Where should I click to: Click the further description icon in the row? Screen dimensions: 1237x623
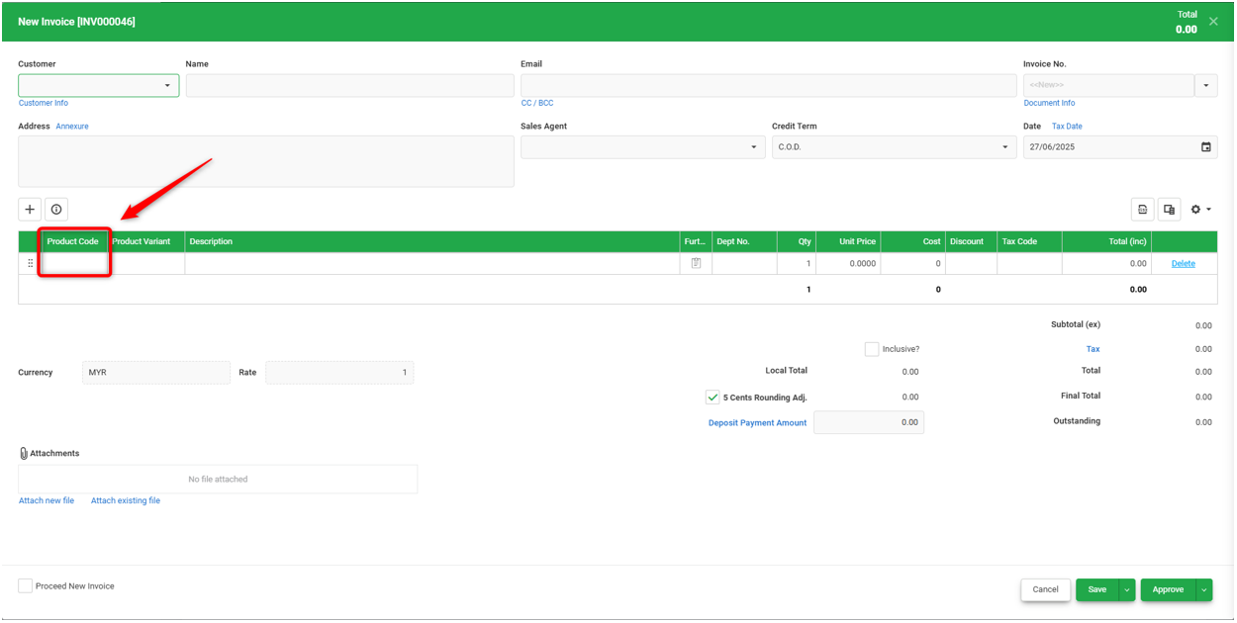pos(696,263)
